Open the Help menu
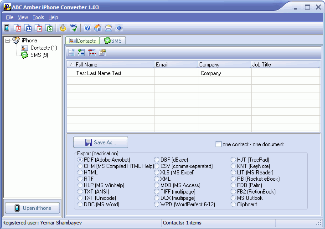 [x=53, y=17]
